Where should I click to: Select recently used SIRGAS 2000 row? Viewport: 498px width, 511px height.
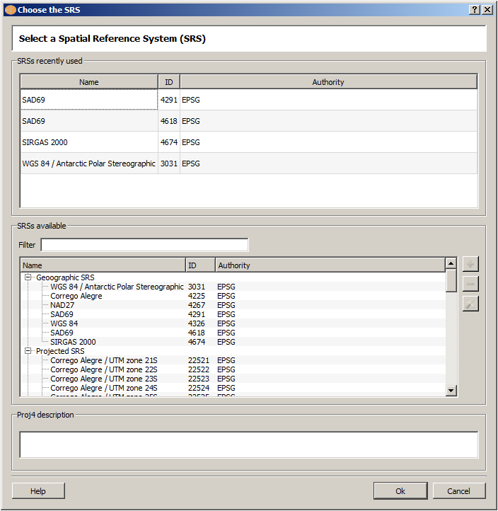[x=249, y=142]
